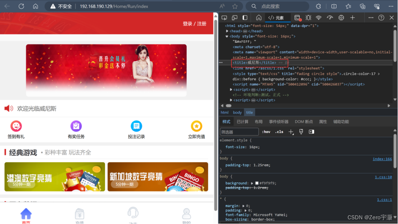Click the 筛选器 filter input field
This screenshot has width=398, height=224.
coord(239,132)
